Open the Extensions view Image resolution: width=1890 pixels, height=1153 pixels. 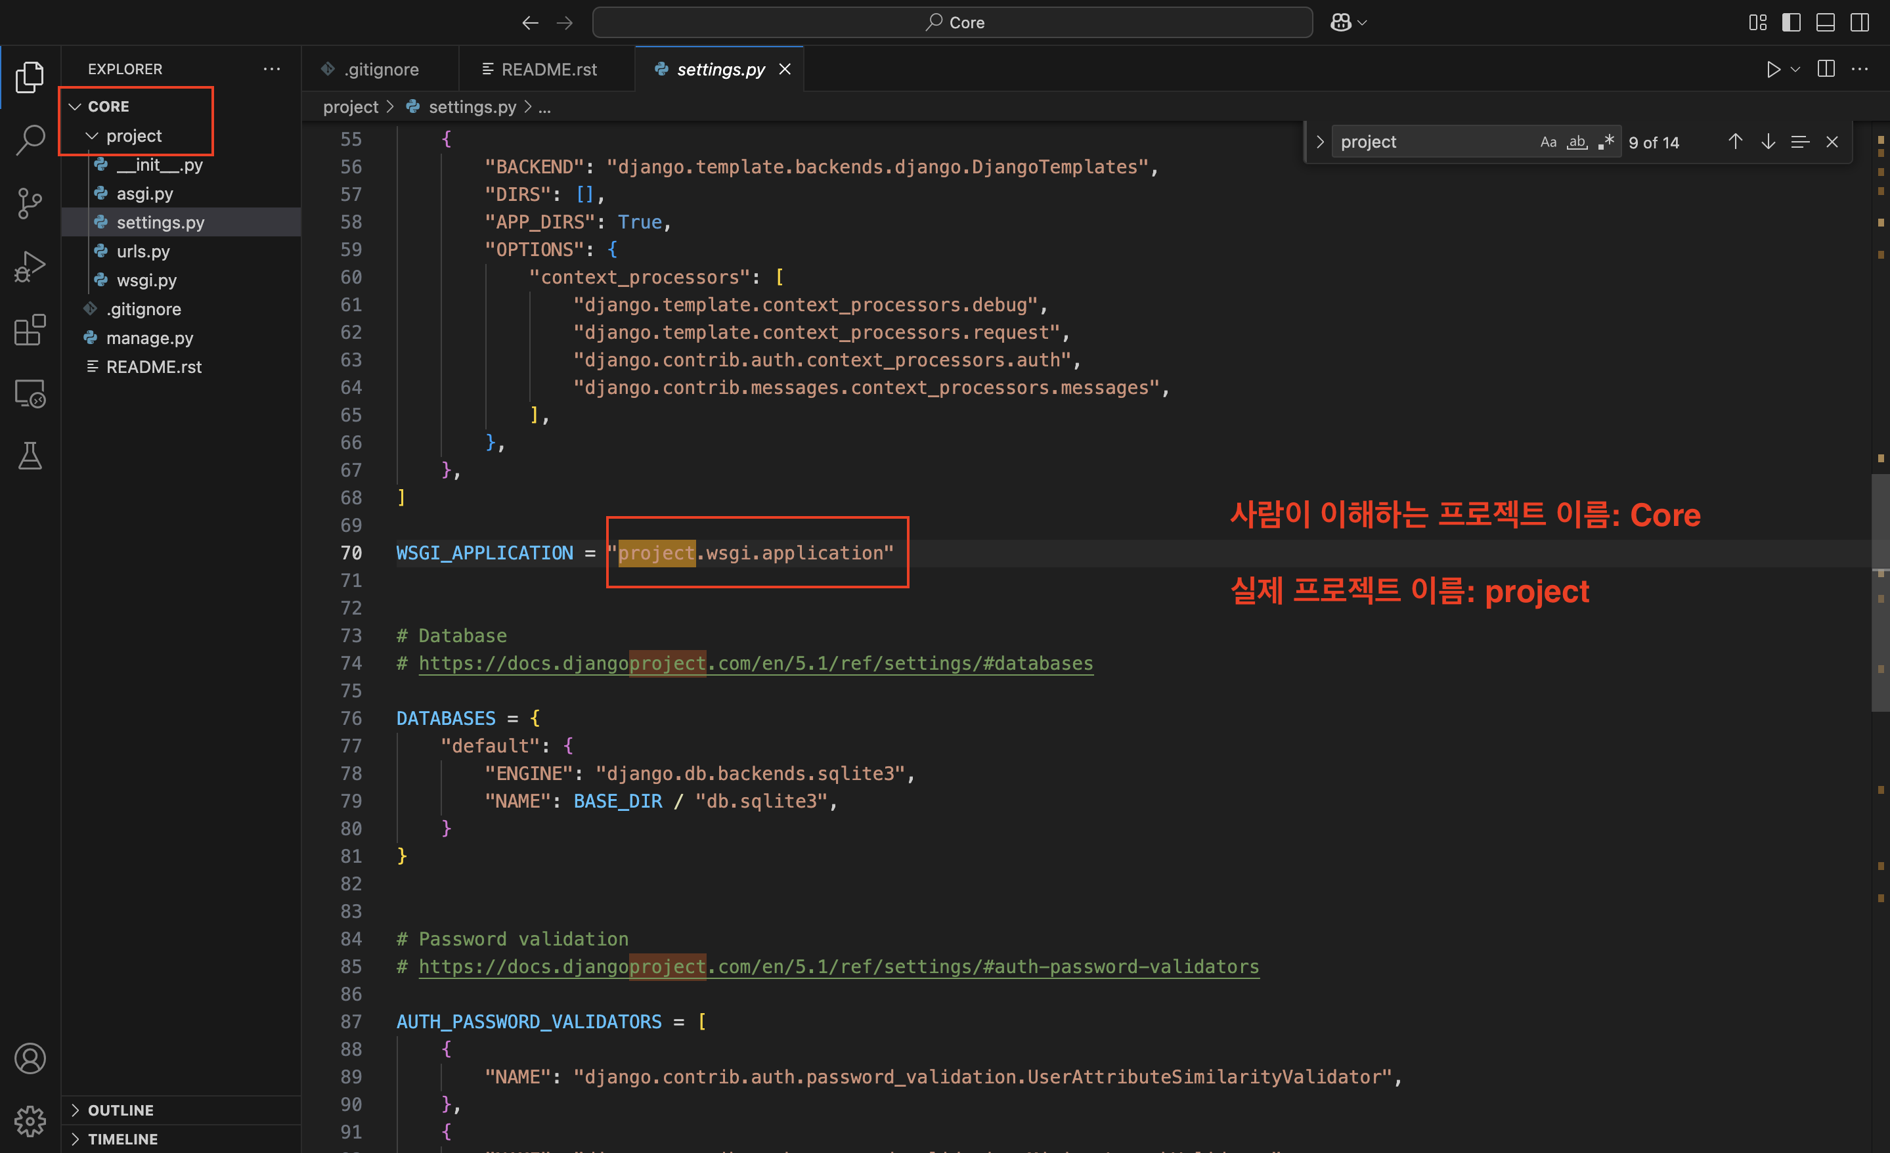(30, 330)
